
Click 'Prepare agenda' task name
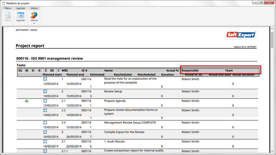click(115, 101)
